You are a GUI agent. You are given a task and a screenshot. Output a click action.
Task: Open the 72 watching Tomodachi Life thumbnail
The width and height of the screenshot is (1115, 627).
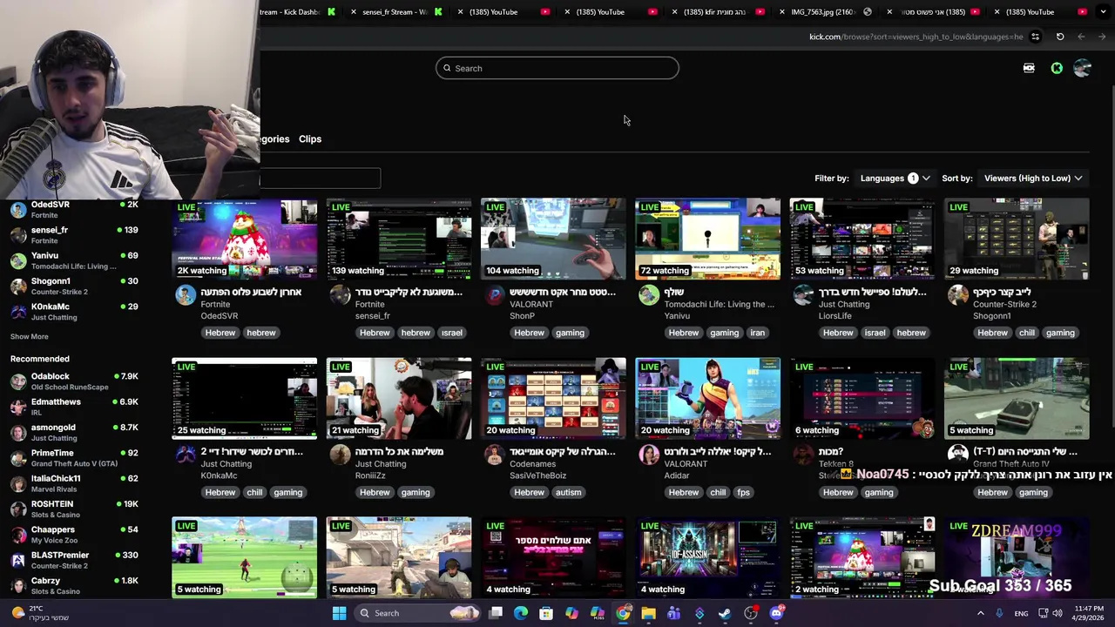click(707, 239)
